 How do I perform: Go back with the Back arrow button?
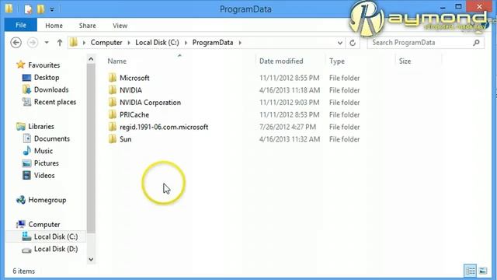[x=16, y=43]
